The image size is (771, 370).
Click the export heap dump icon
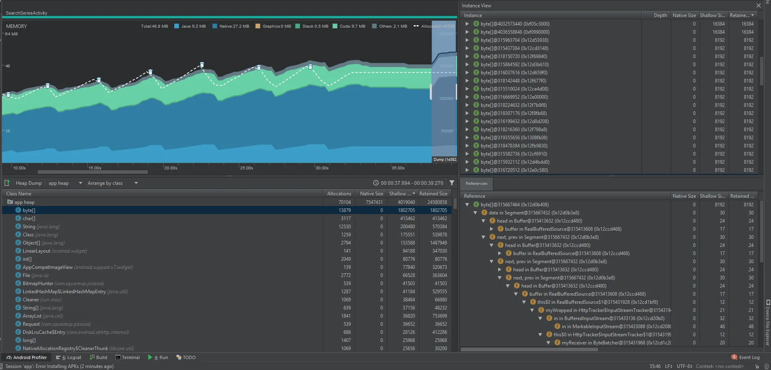7,183
